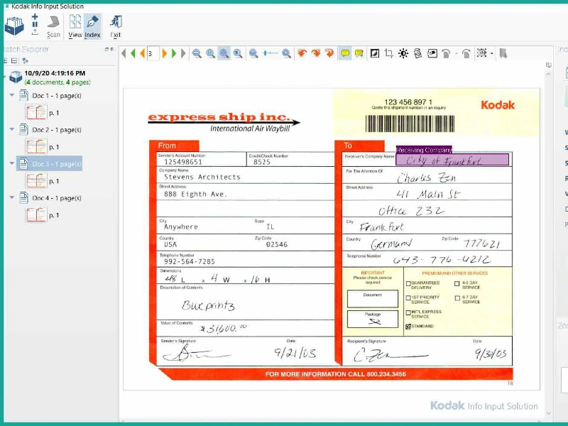Image resolution: width=568 pixels, height=426 pixels.
Task: Float the Batch Explorer panel
Action: click(x=106, y=49)
